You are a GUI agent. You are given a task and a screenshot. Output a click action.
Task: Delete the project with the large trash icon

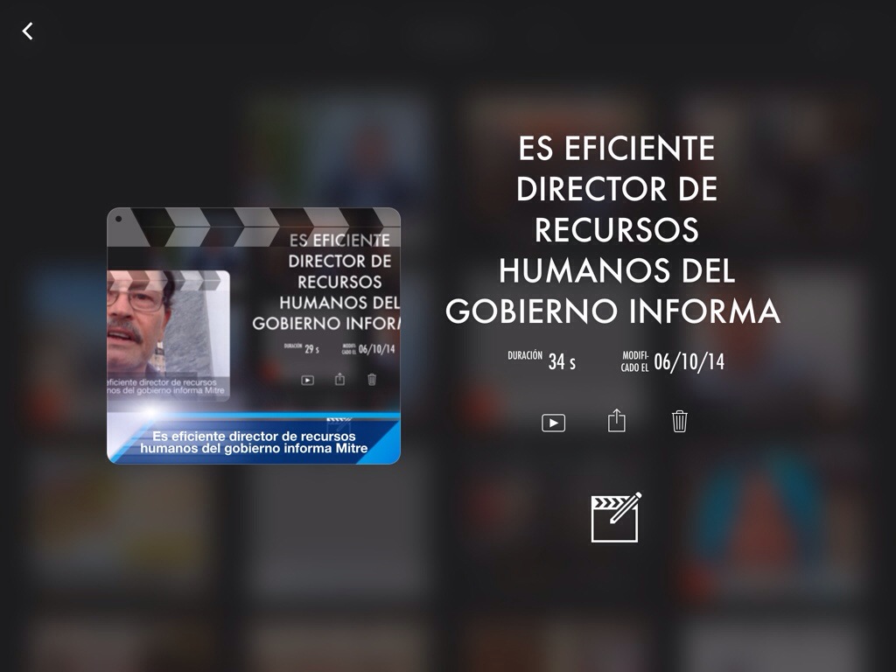point(680,422)
